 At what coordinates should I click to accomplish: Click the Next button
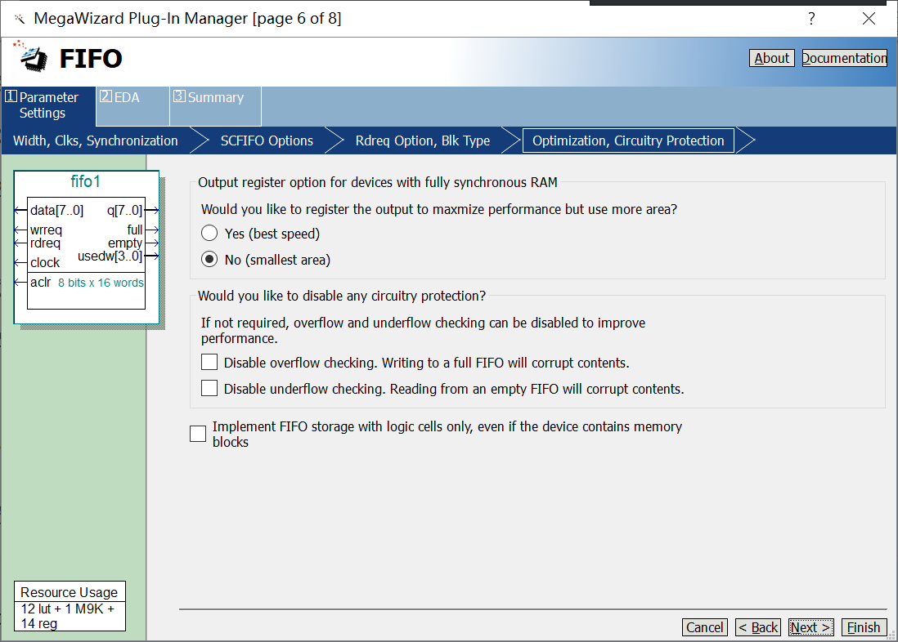pos(811,627)
